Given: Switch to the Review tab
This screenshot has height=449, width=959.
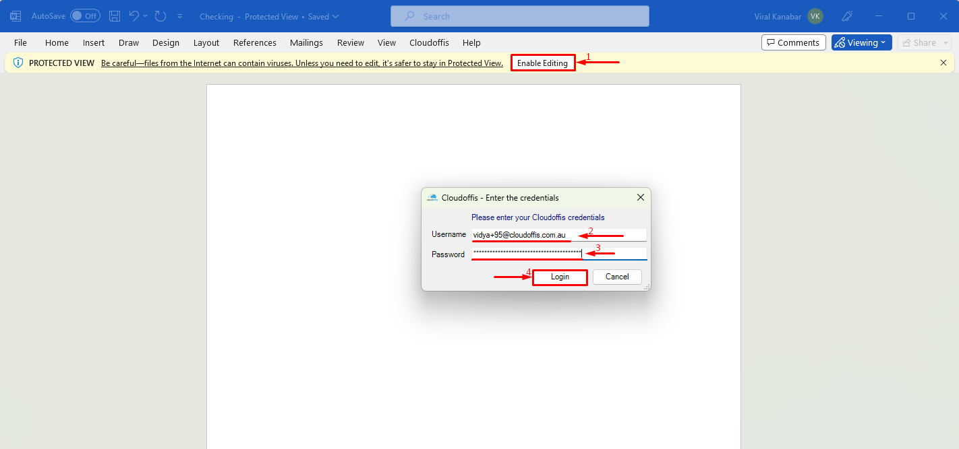Looking at the screenshot, I should (x=351, y=42).
